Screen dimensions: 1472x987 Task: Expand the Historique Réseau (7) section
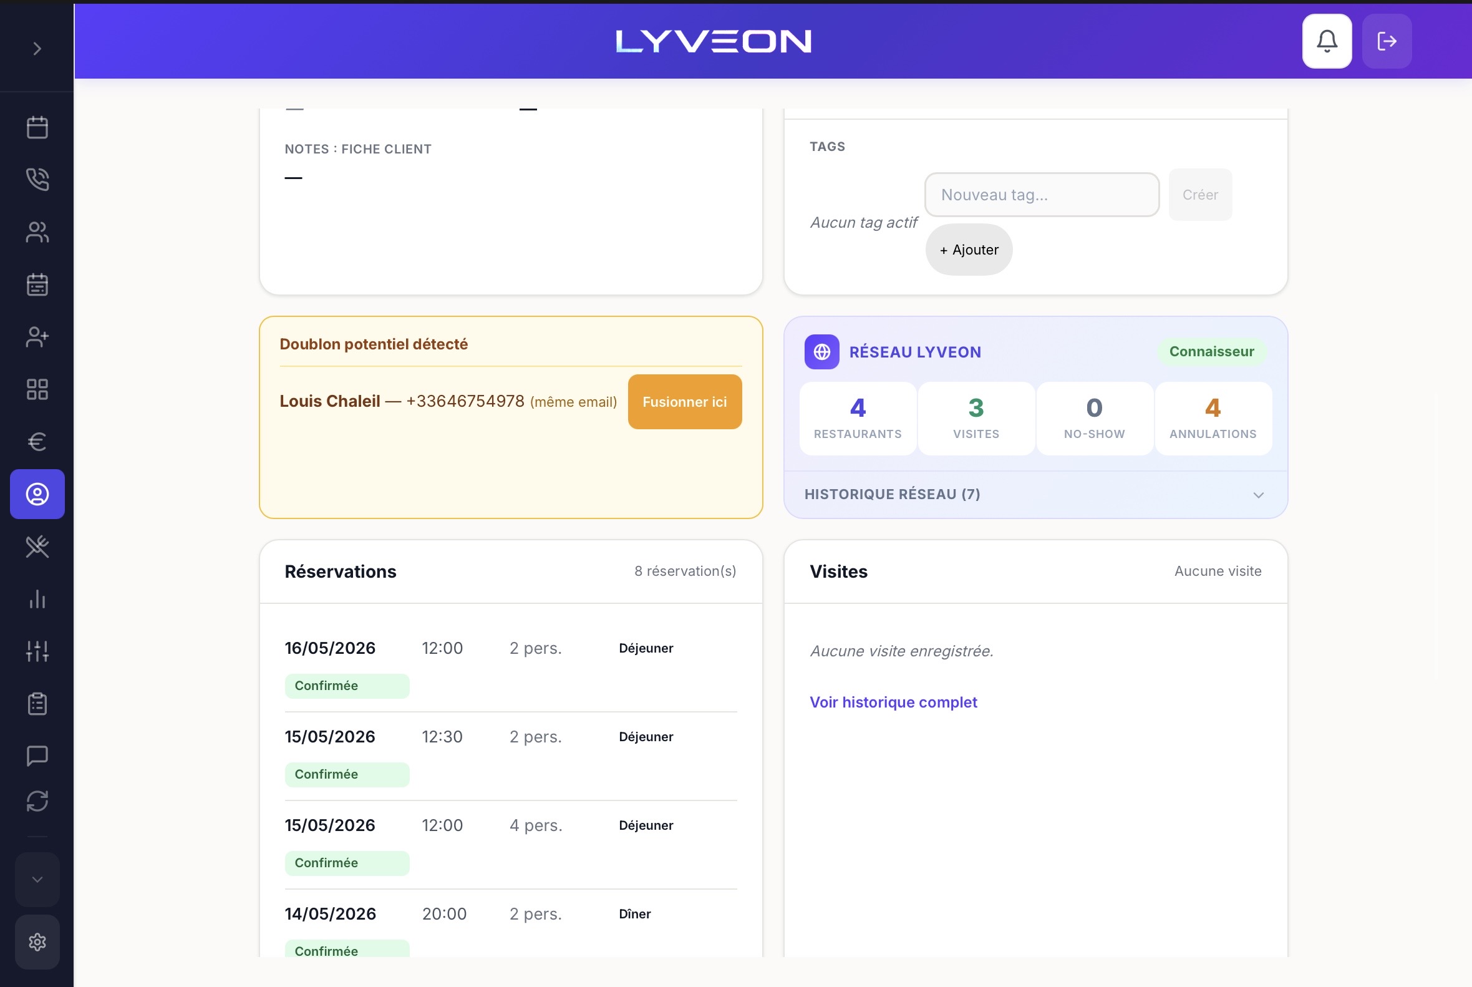click(1035, 494)
